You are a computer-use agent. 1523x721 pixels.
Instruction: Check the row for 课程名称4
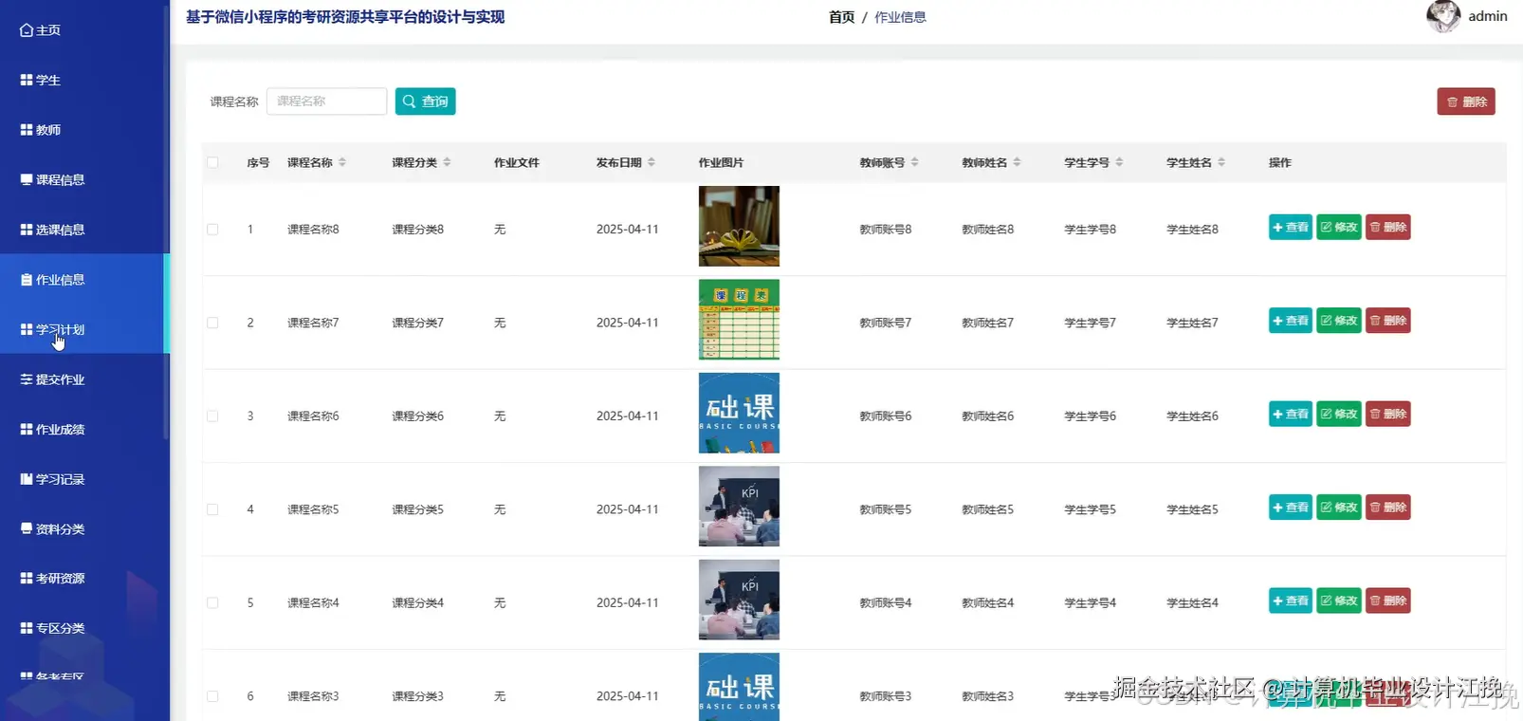pyautogui.click(x=212, y=602)
